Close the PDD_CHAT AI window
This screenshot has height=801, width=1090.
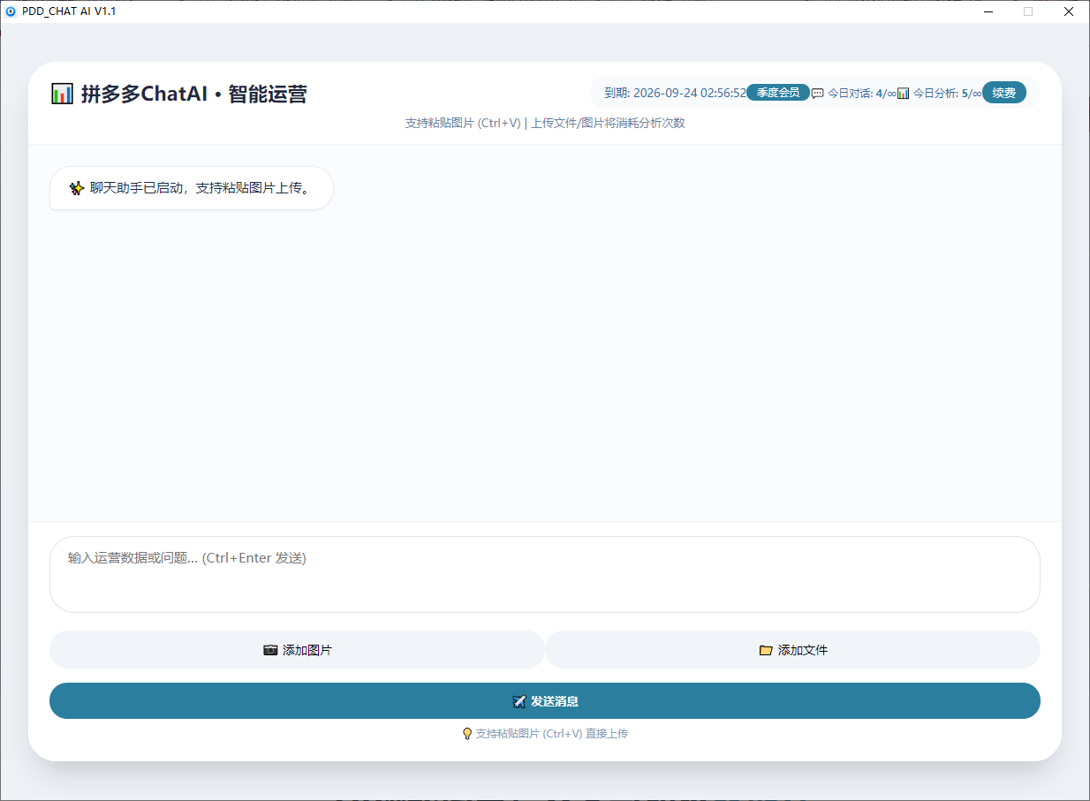1069,11
